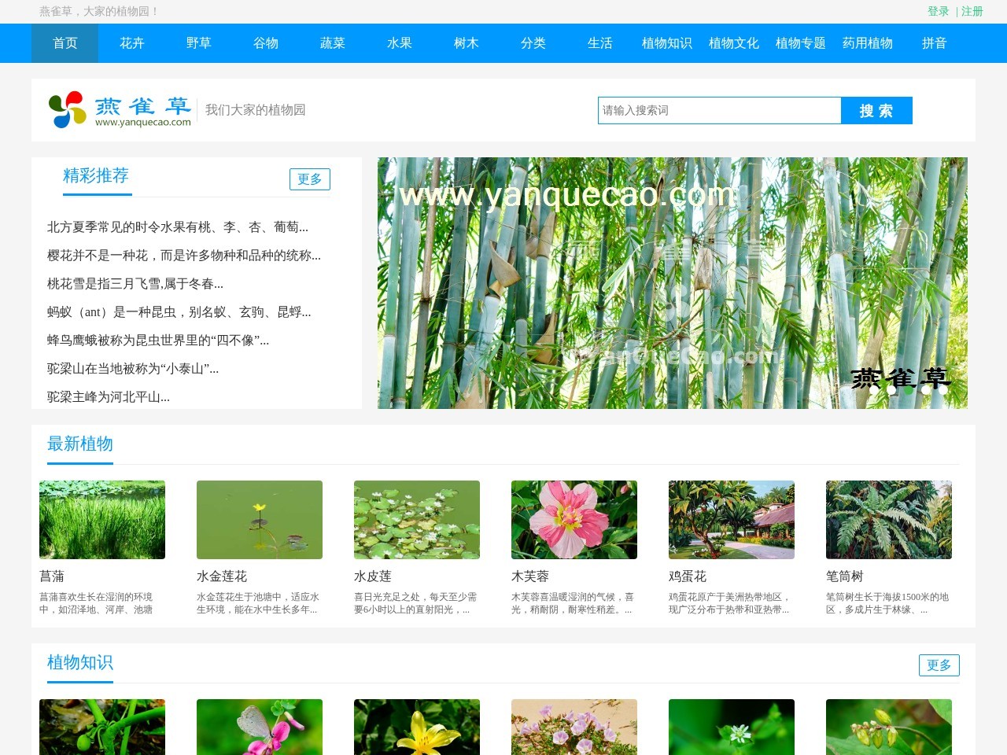Navigate to the 水果 section

pyautogui.click(x=400, y=43)
